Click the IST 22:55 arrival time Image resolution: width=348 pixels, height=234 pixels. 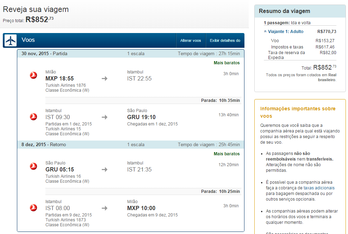pyautogui.click(x=139, y=79)
